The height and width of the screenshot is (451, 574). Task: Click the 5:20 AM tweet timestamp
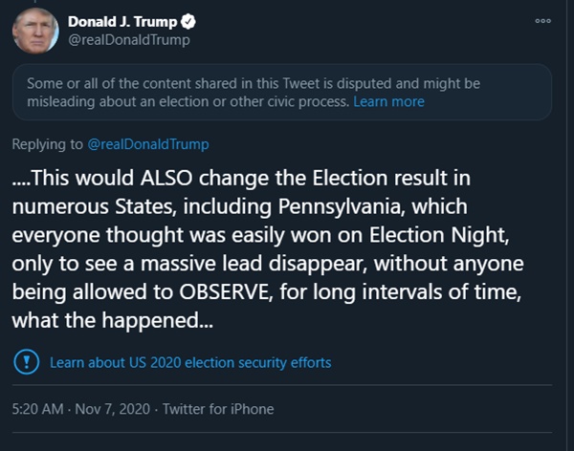pyautogui.click(x=37, y=409)
